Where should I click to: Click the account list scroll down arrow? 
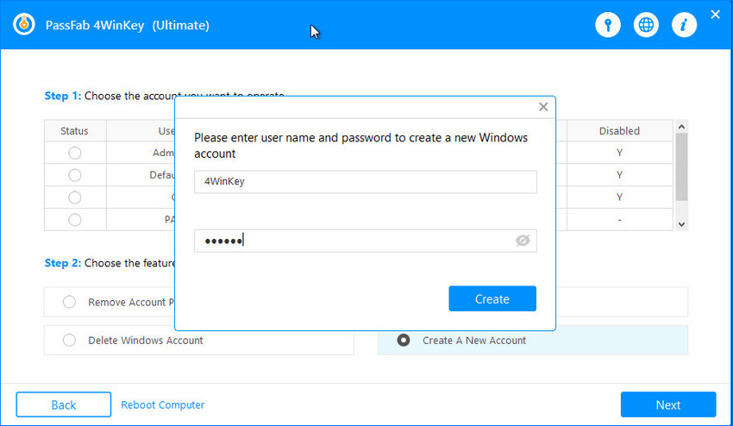681,224
